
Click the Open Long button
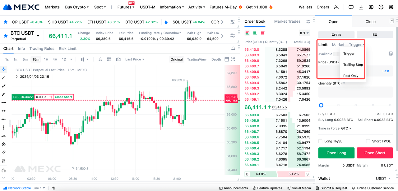coord(336,153)
